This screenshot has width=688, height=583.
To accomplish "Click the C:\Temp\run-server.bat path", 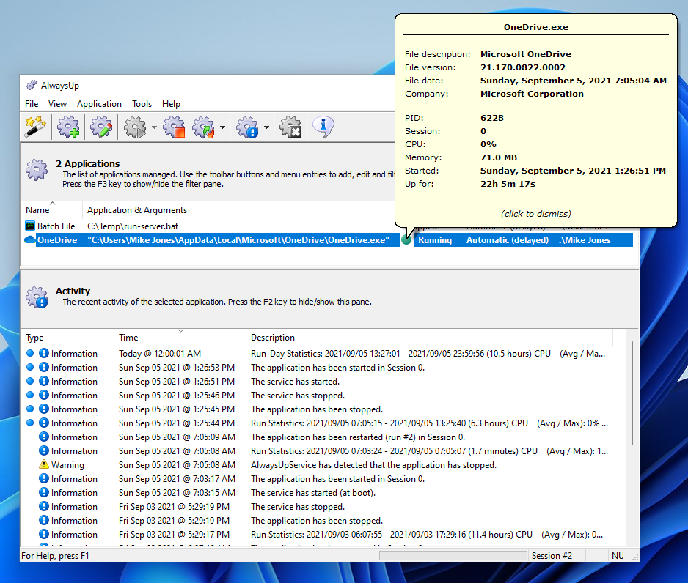I will point(133,226).
